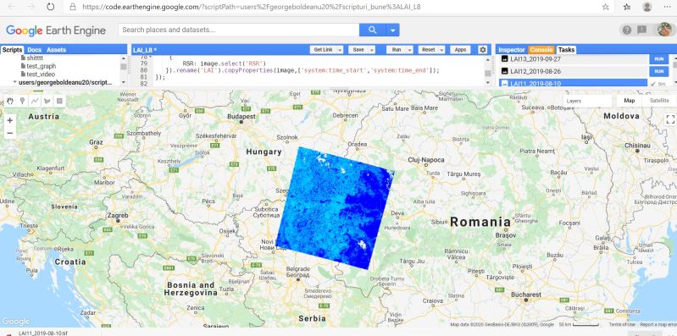
Task: Open the shitttt script
Action: point(35,58)
